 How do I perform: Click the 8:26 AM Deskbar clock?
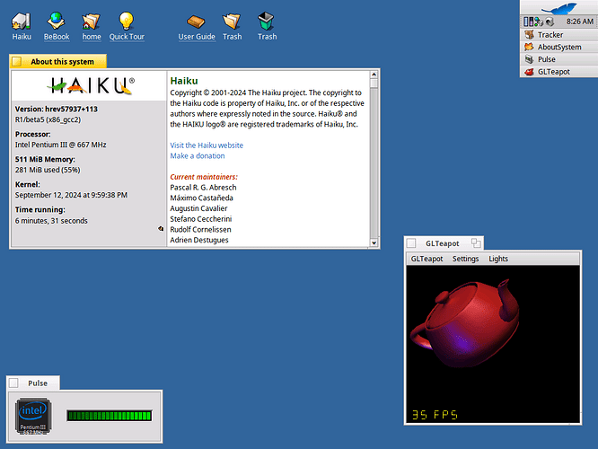click(x=580, y=22)
